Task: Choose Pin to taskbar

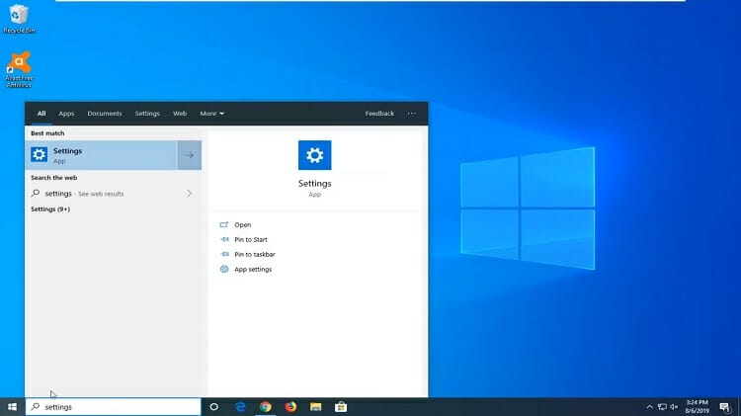Action: pos(247,254)
